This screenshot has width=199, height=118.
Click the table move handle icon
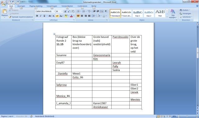click(54, 34)
